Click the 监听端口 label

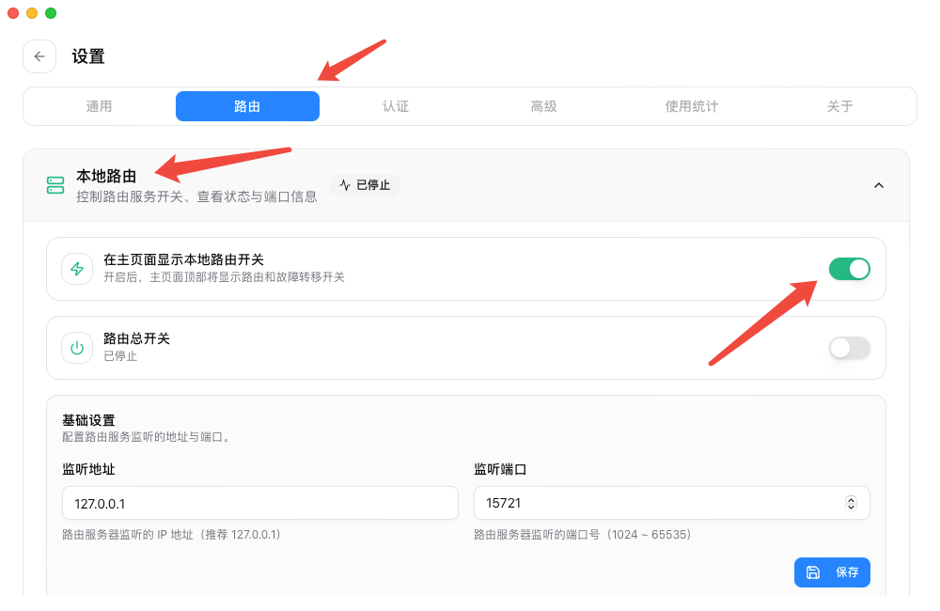pos(500,469)
